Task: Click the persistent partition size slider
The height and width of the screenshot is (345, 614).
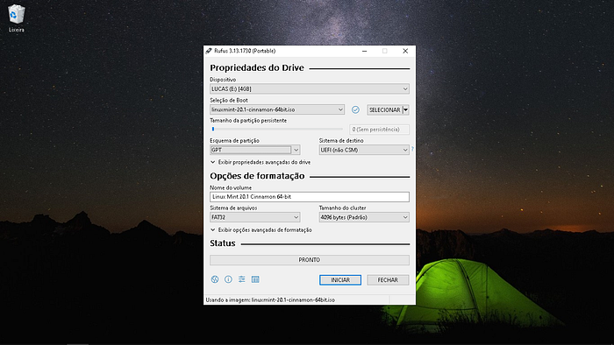Action: click(276, 129)
